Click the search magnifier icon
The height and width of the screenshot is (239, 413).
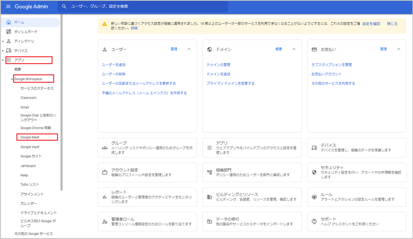(64, 7)
